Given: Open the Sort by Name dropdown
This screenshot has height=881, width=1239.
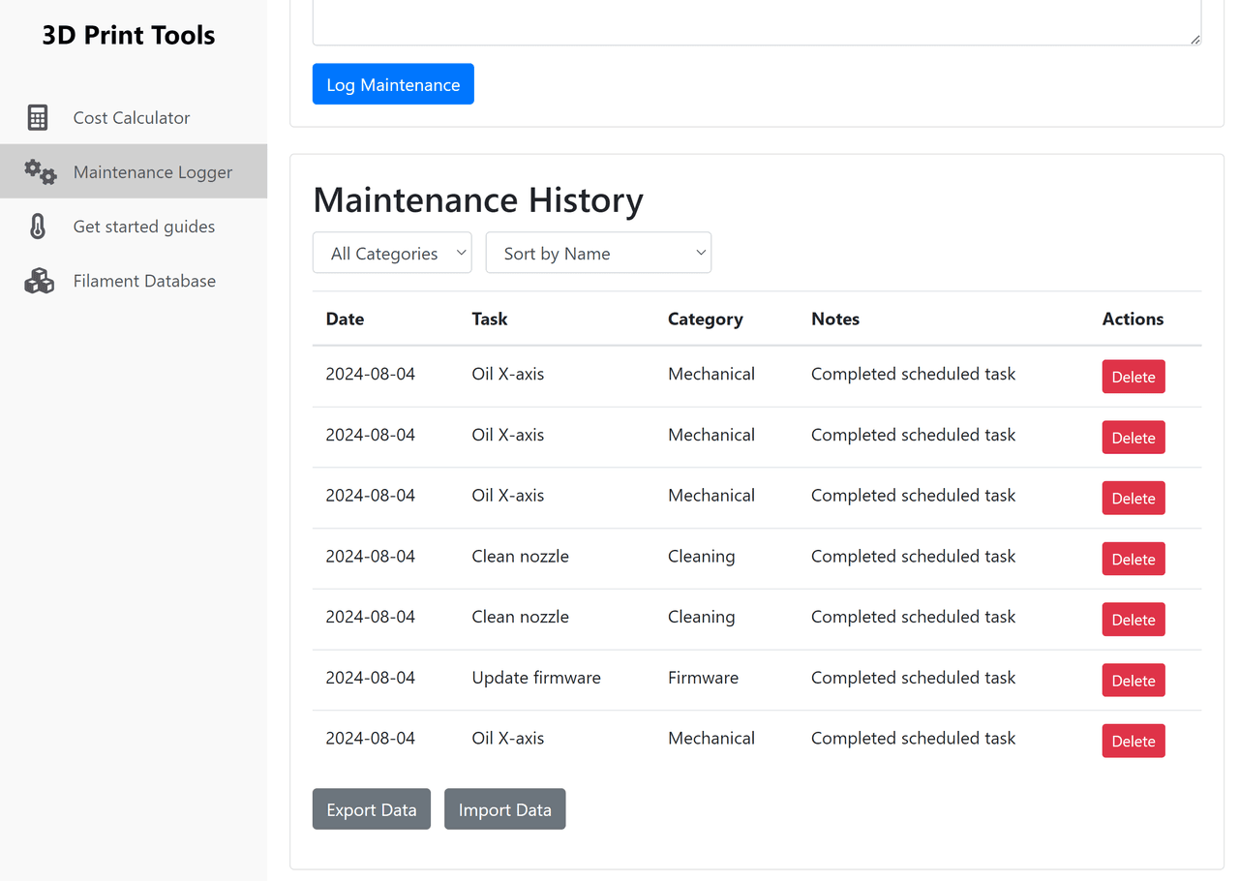Looking at the screenshot, I should [x=598, y=253].
